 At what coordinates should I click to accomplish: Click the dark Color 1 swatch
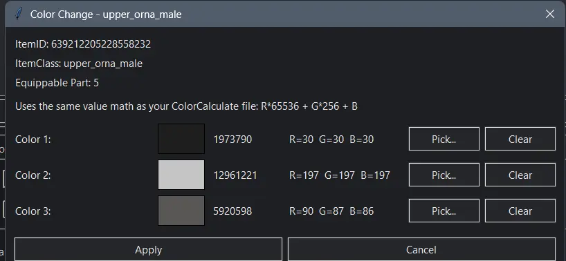click(x=181, y=139)
